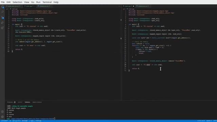Click line and column indicator in status bar
This screenshot has width=217, height=122.
tap(201, 121)
